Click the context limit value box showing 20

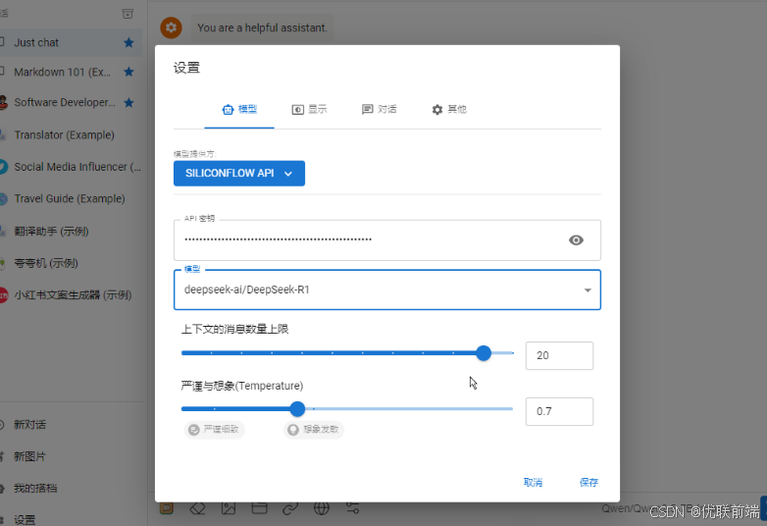pyautogui.click(x=559, y=355)
